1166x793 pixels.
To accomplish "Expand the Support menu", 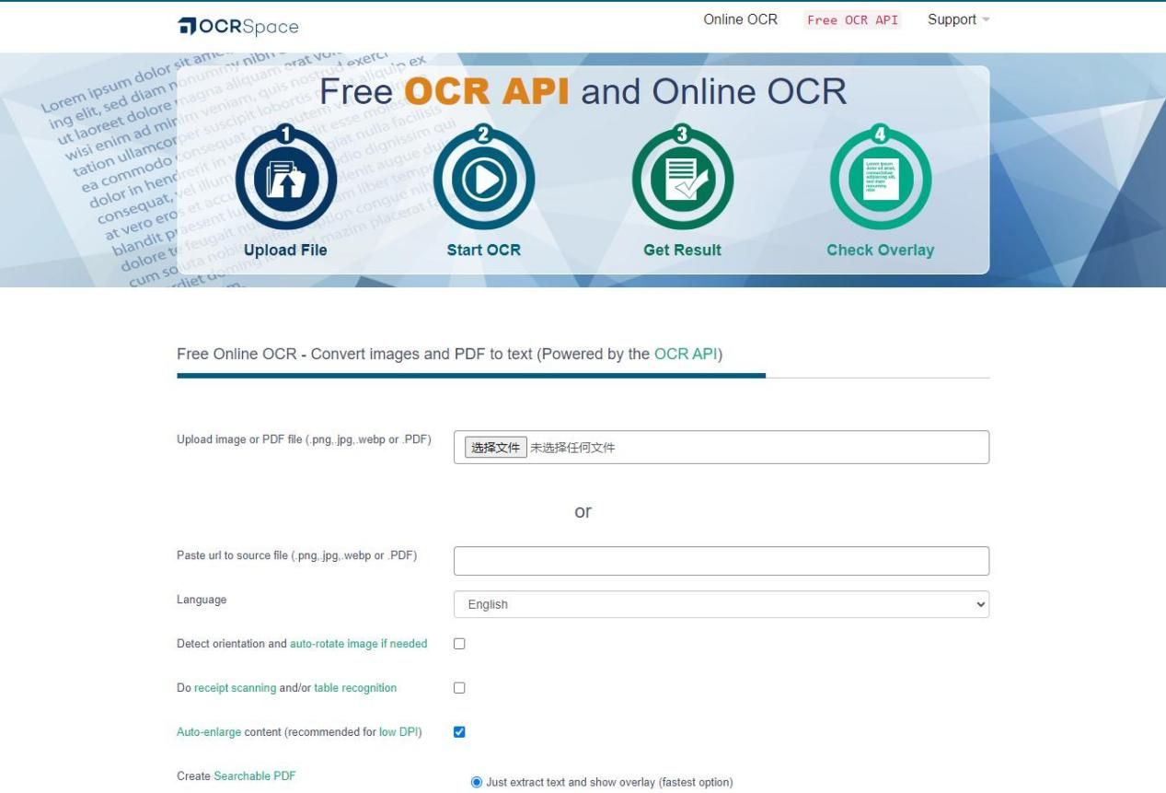I will click(x=958, y=19).
